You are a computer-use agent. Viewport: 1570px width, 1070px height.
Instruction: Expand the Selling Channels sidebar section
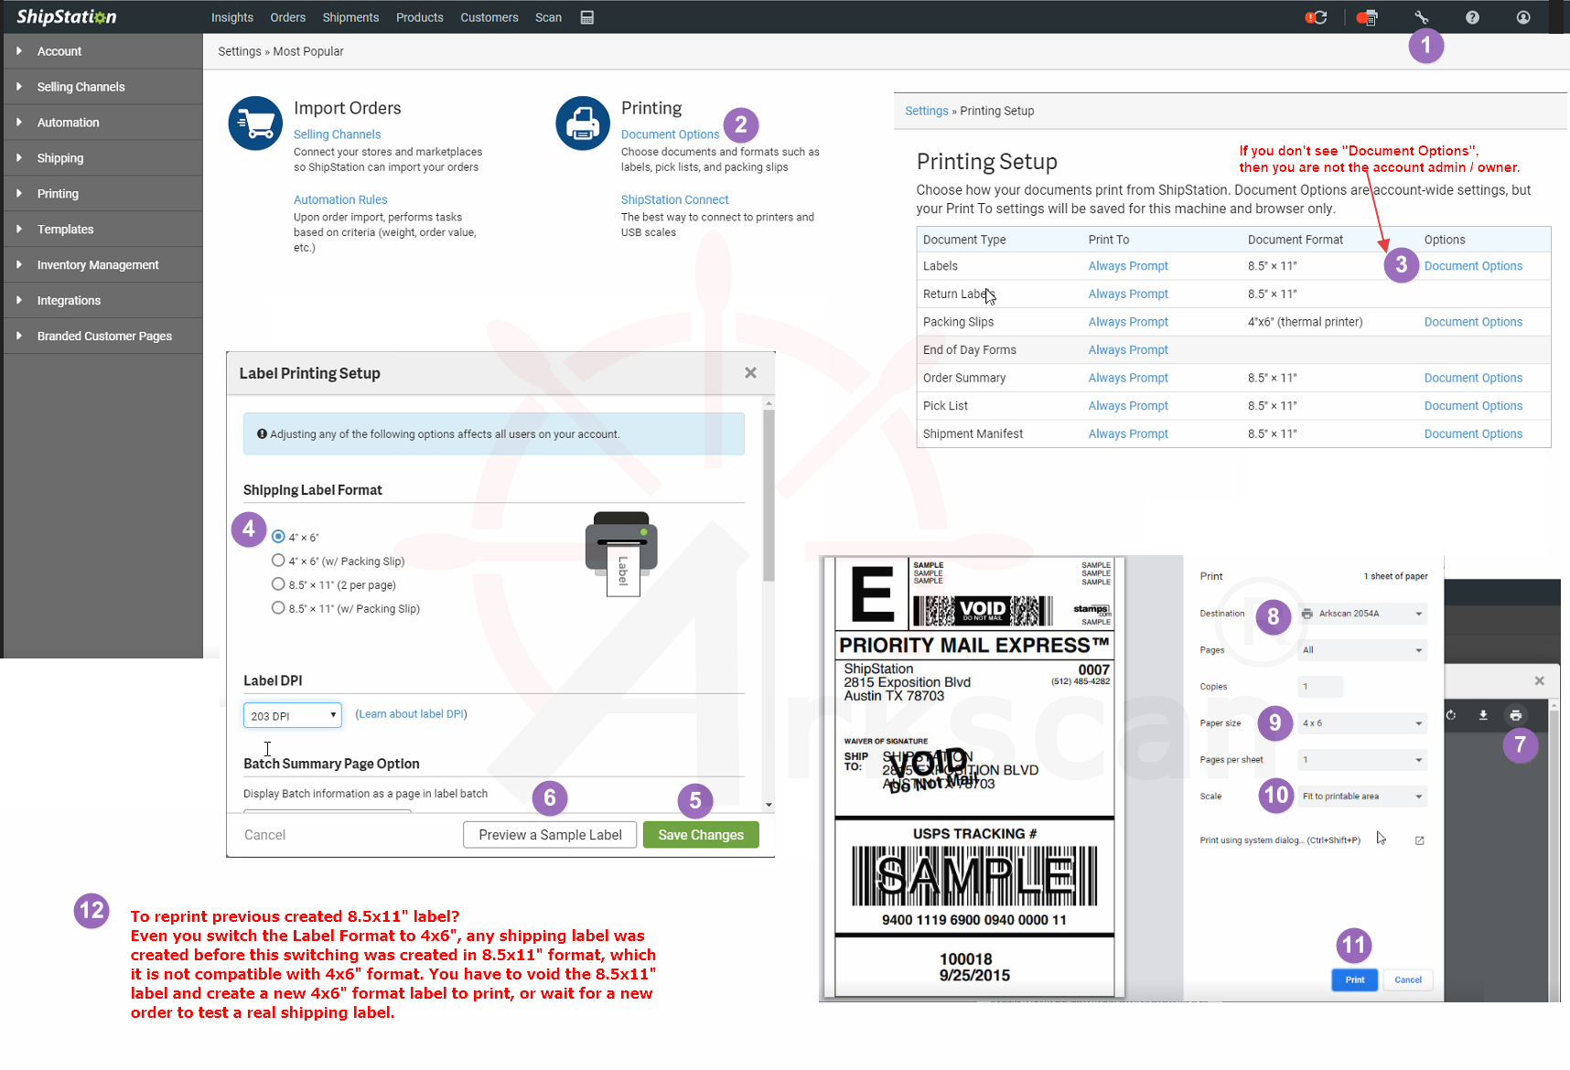click(102, 87)
